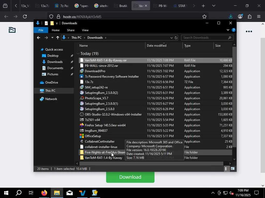Viewport: 265px width, 198px height.
Task: Open the Mail app on taskbar
Action: tap(69, 193)
